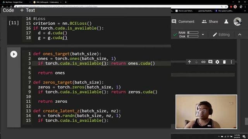Viewport: 248px width, 139px height.
Task: Click the zoom magnifier in address bar
Action: [222, 7]
